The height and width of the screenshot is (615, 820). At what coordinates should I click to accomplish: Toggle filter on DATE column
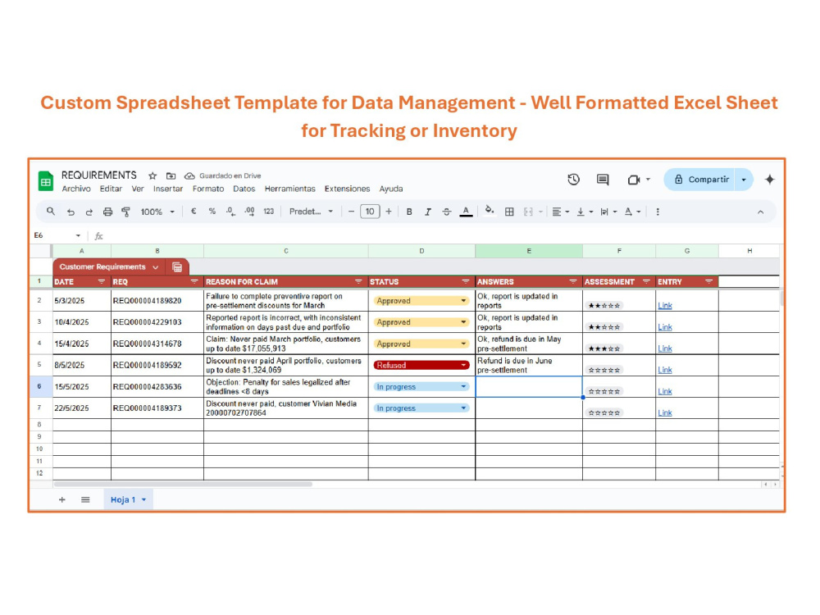tap(102, 281)
